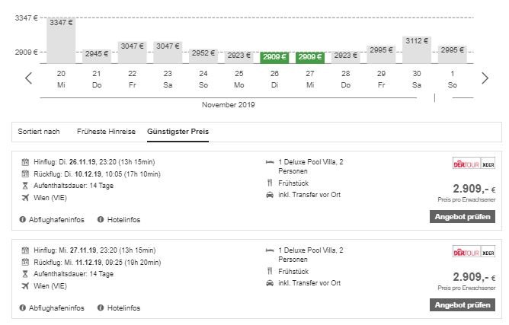This screenshot has height=325, width=509.
Task: Click the month divider marker on date slider
Action: click(x=434, y=97)
